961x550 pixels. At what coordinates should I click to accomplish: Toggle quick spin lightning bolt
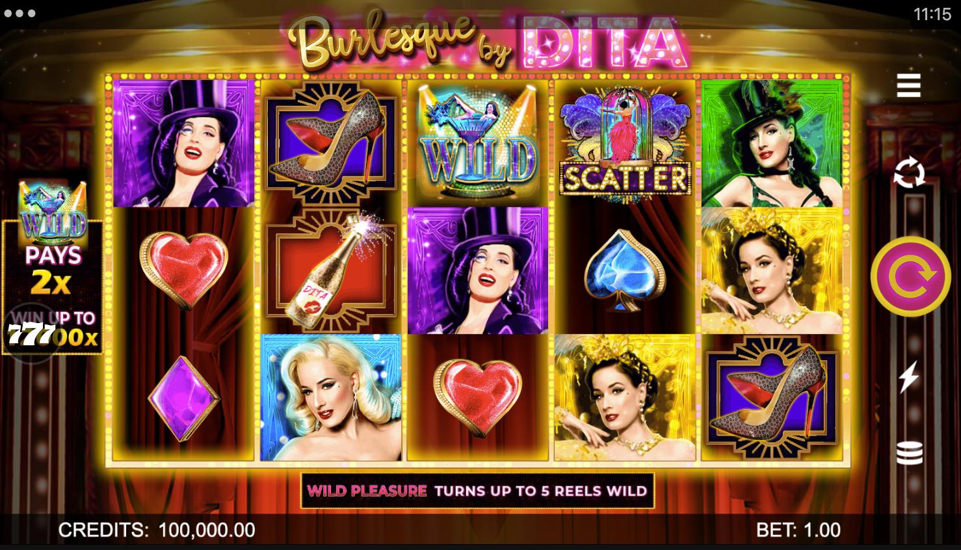point(908,378)
